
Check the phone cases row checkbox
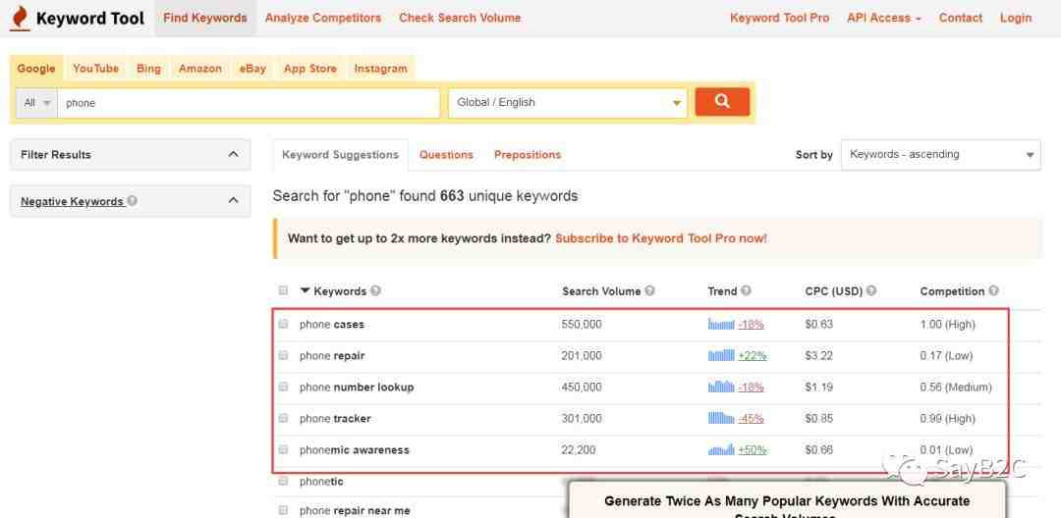coord(283,324)
